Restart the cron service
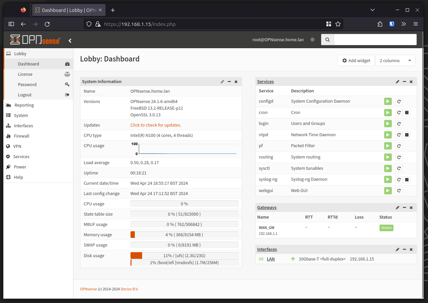Screen dimensions: 428x303 pos(399,113)
